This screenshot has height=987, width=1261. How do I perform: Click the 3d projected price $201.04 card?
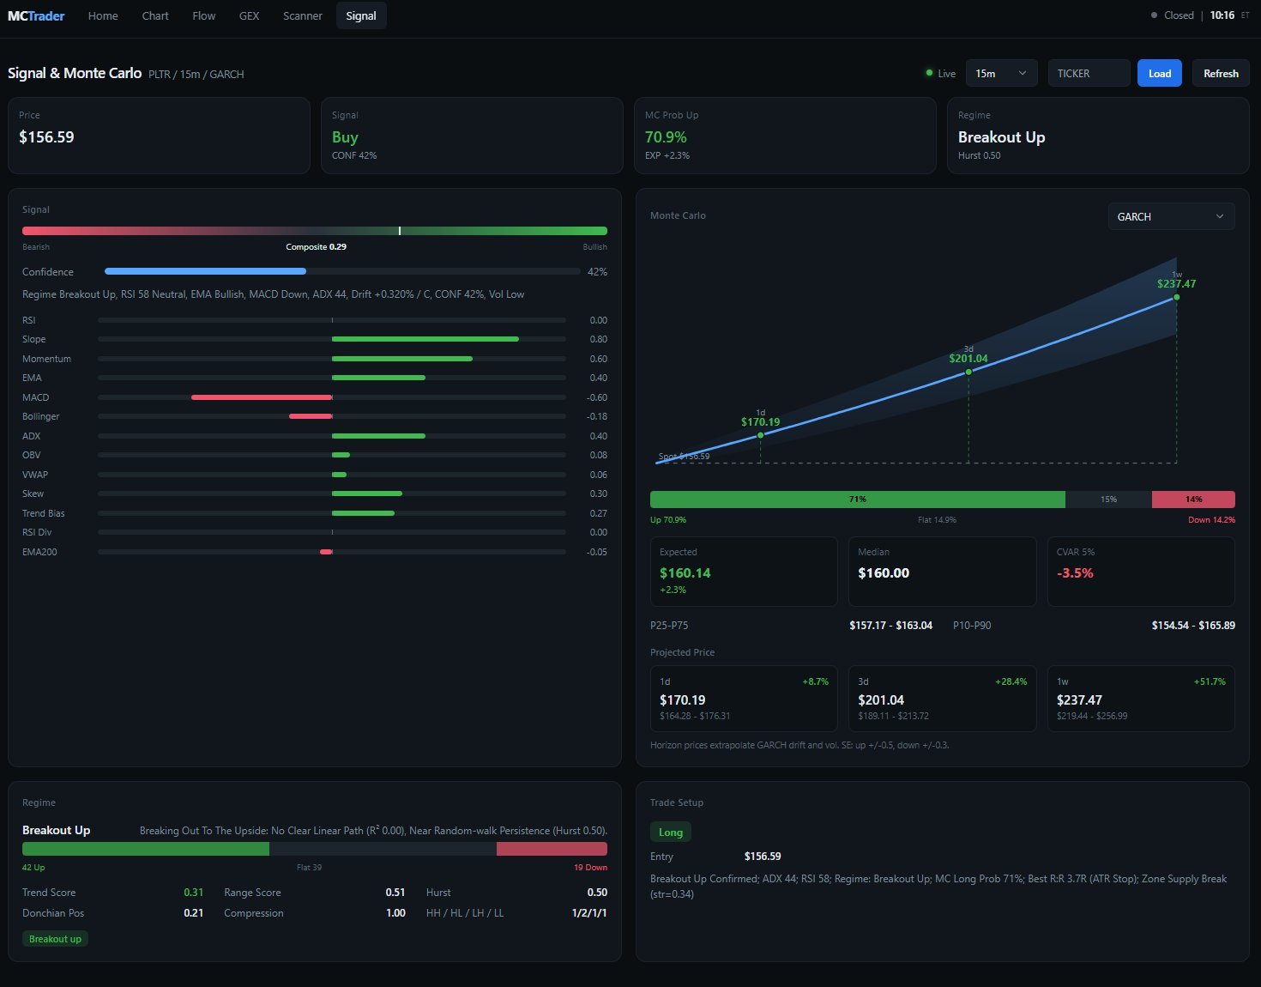tap(942, 699)
